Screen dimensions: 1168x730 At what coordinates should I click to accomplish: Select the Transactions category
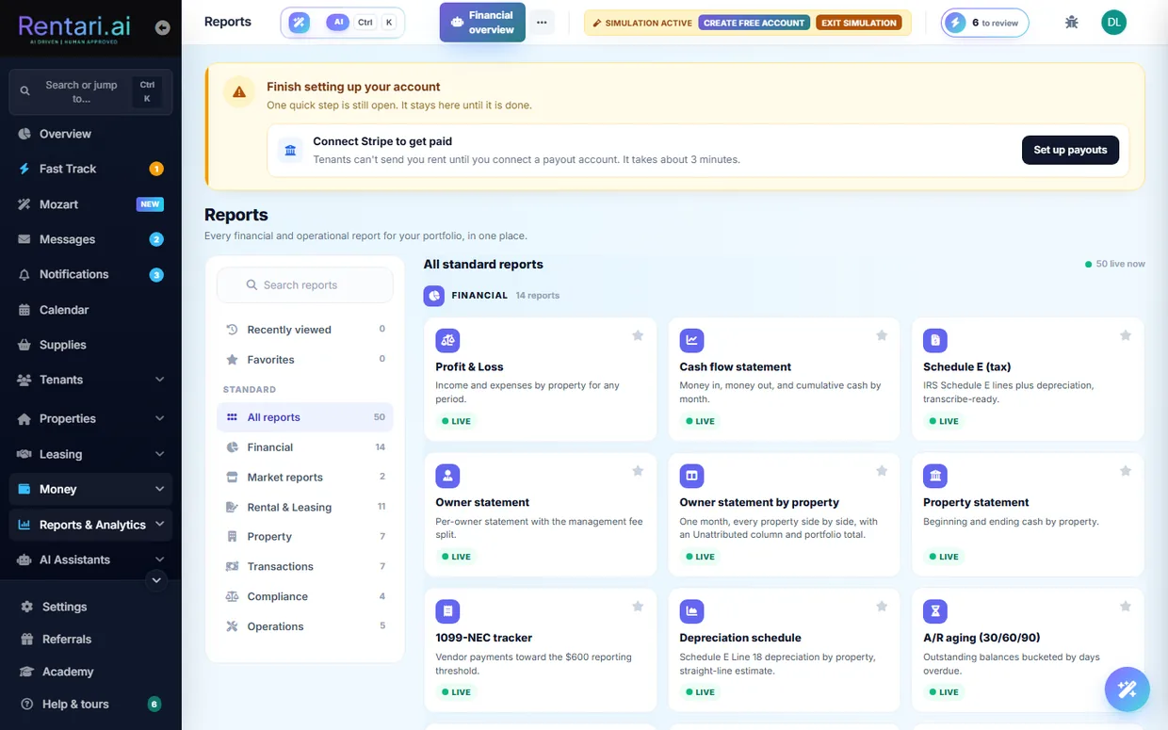point(305,567)
